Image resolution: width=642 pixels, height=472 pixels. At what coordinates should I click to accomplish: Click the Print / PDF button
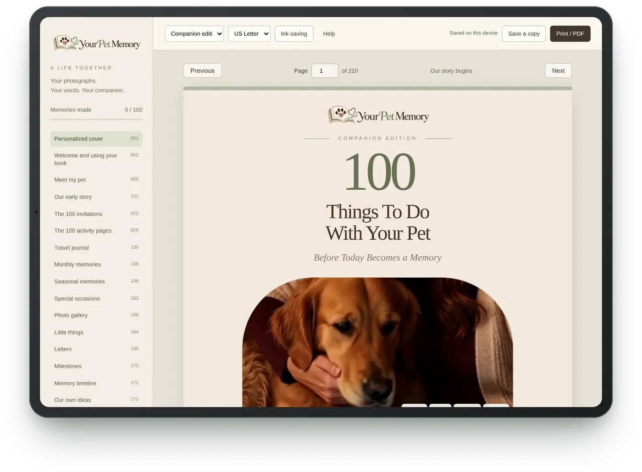(x=570, y=33)
